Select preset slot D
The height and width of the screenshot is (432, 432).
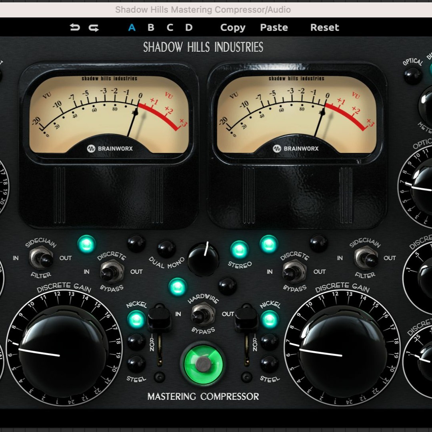[x=189, y=28]
